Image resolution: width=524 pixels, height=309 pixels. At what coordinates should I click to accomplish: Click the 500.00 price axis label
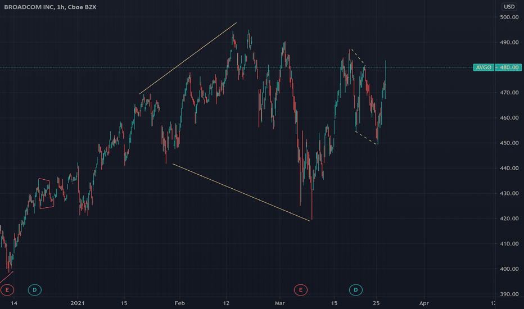click(x=509, y=17)
